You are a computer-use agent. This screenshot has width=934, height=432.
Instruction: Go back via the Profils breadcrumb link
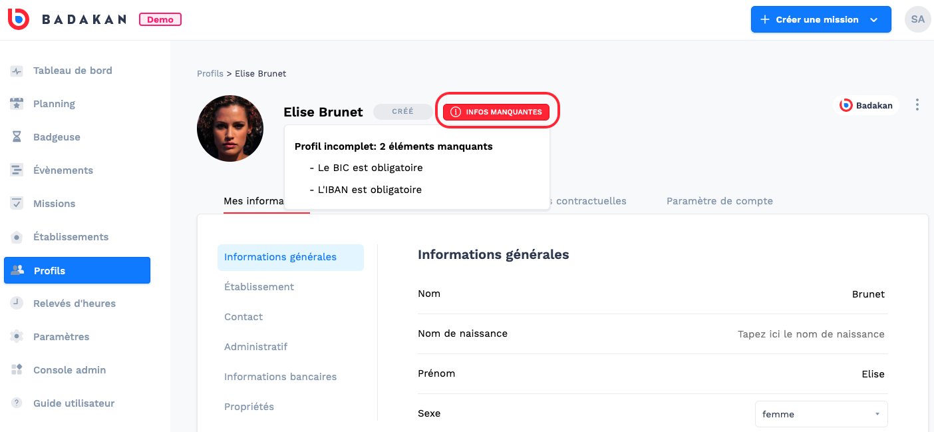(210, 74)
